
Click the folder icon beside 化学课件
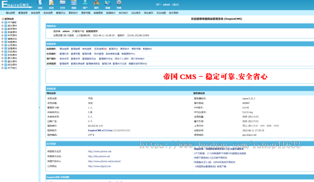[x=6, y=45]
